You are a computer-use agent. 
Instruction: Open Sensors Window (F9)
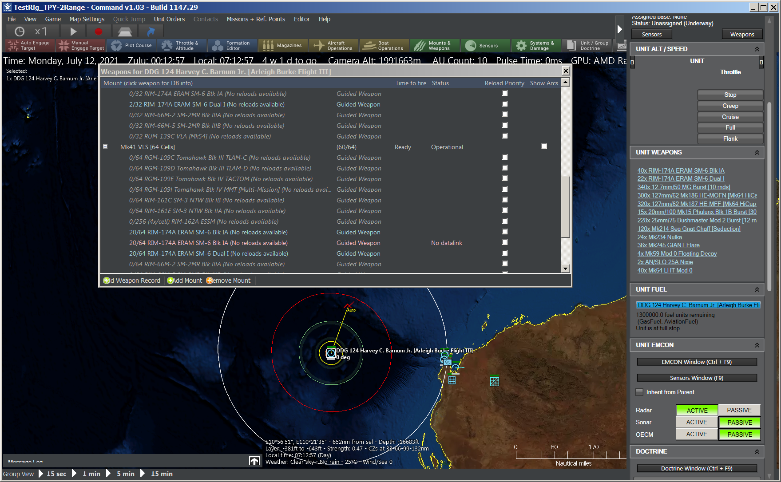[697, 378]
